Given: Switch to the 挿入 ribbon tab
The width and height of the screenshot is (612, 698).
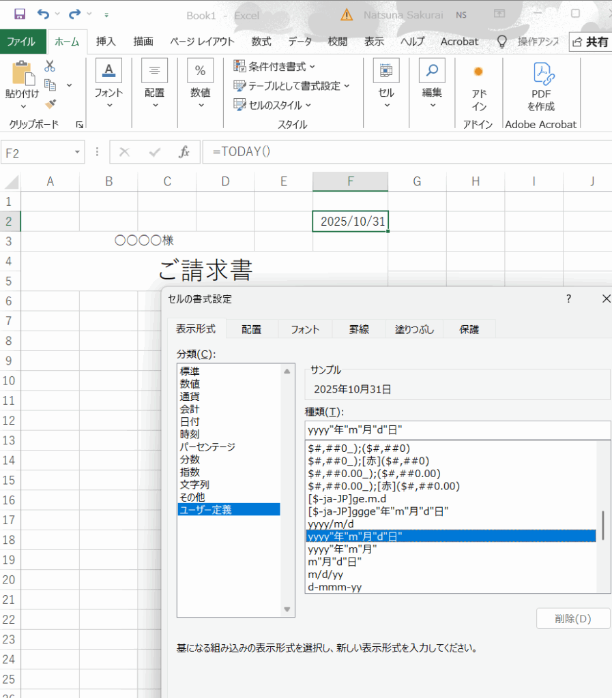Looking at the screenshot, I should pos(106,42).
